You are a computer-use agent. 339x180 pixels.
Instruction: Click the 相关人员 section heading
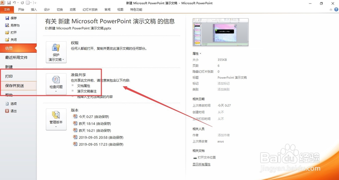(x=198, y=129)
